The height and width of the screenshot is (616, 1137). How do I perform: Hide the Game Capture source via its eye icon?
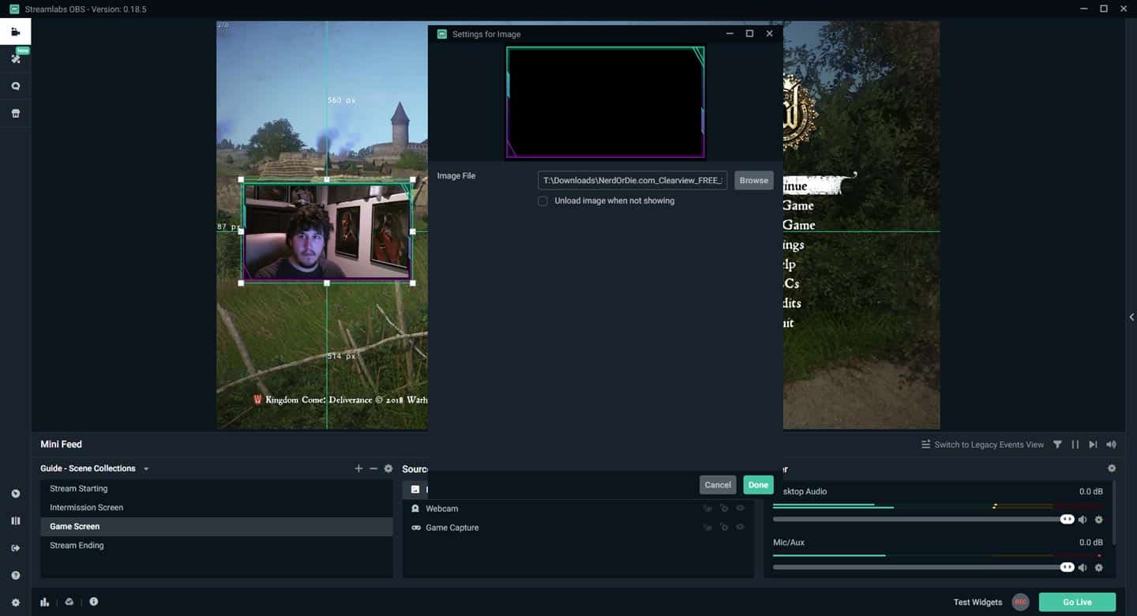point(740,528)
